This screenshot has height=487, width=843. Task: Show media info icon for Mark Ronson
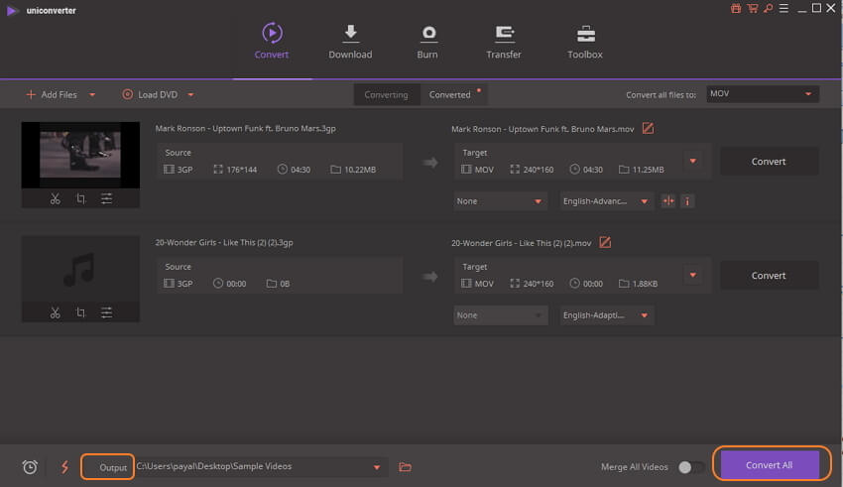(x=687, y=201)
